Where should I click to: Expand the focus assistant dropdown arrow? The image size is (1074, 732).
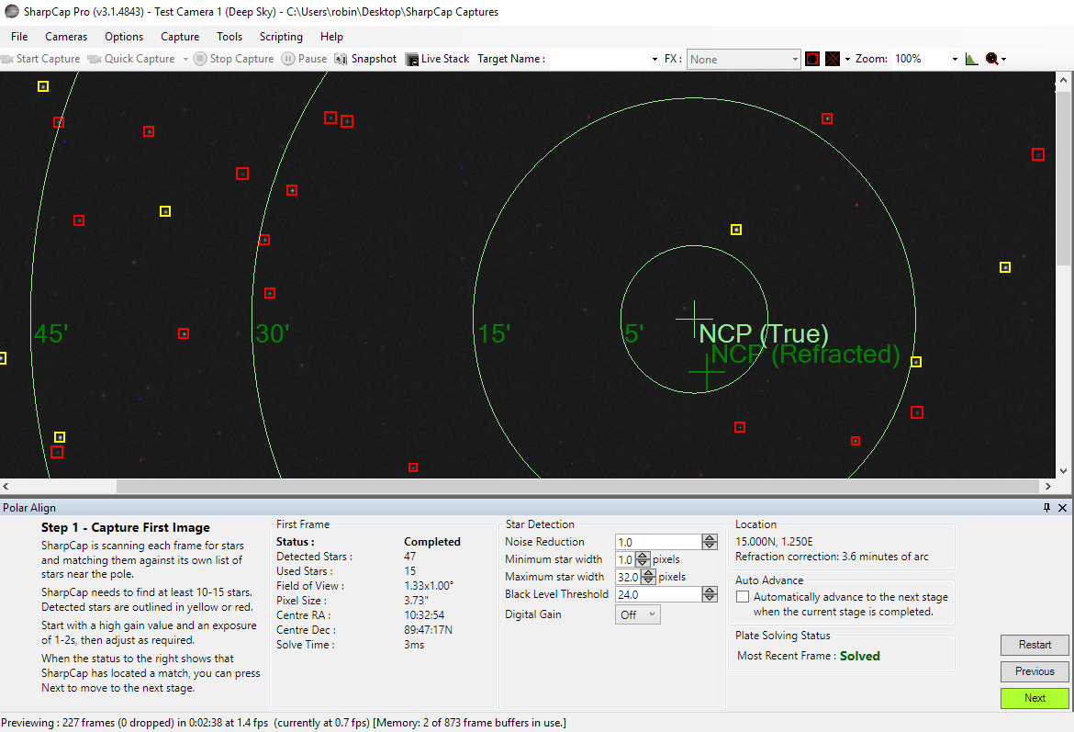tap(1004, 59)
